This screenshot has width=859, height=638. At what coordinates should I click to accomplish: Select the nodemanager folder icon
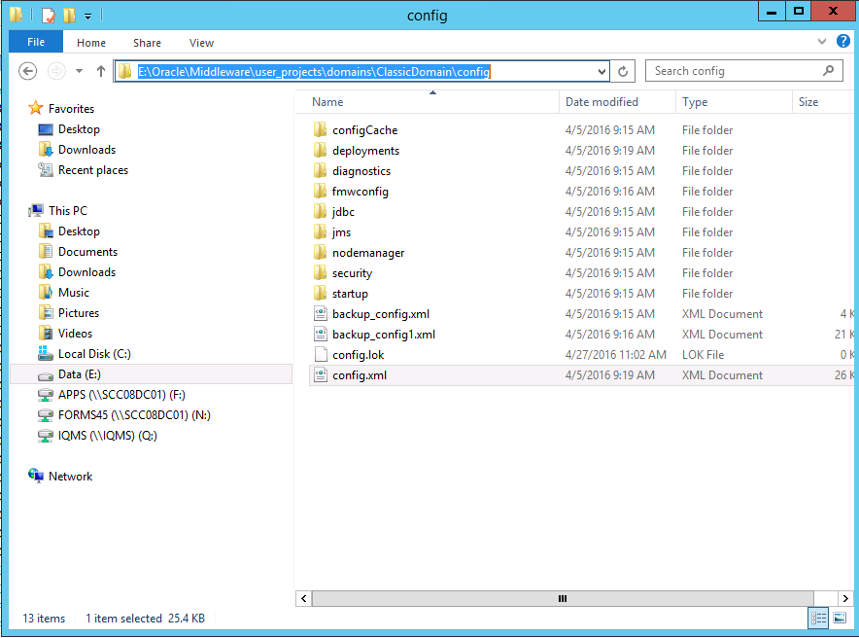click(321, 253)
